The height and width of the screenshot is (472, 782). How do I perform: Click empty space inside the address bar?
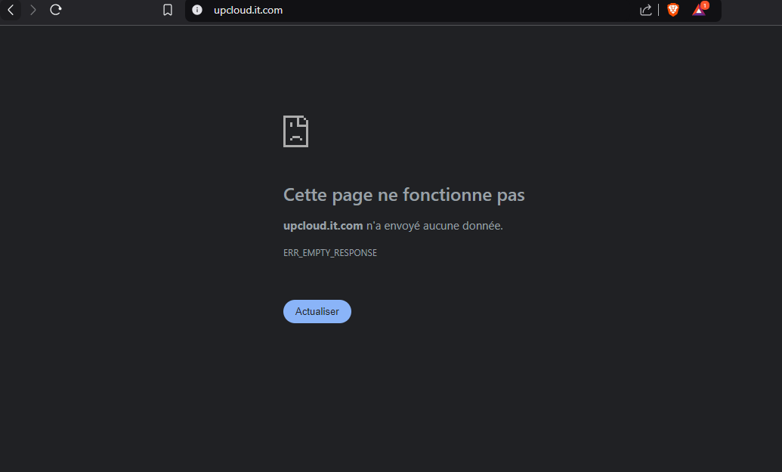[x=453, y=10]
